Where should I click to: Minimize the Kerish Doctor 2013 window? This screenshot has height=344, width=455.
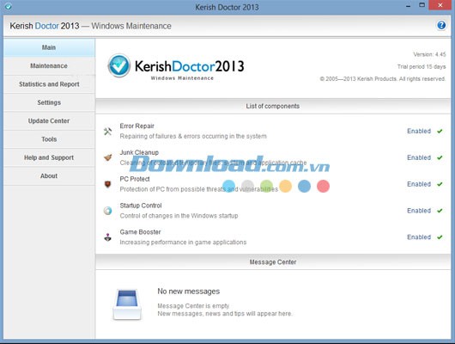tap(408, 5)
